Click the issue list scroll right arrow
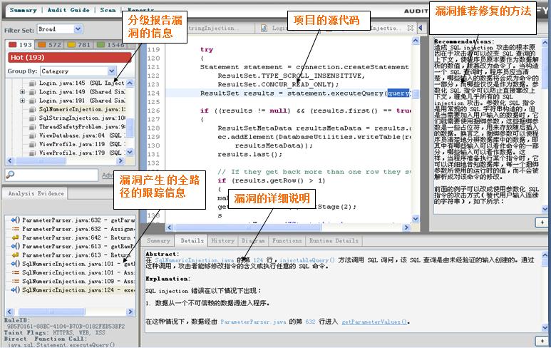The width and height of the screenshot is (551, 348). tap(120, 161)
